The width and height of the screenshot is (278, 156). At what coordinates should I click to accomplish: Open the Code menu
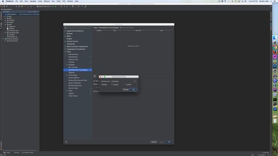(40, 1)
